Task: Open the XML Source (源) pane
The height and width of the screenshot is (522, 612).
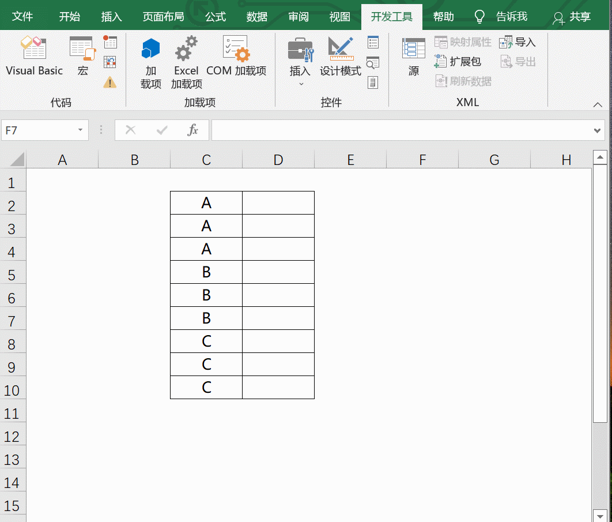Action: pos(414,56)
